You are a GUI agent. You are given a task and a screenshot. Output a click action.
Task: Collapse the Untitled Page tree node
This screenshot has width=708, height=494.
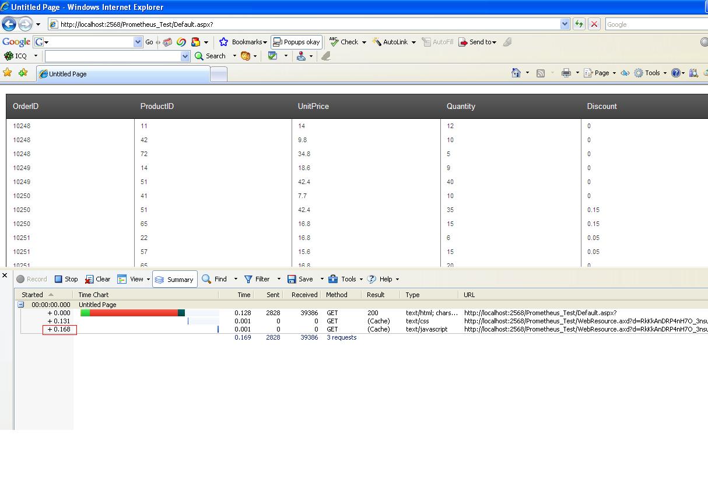coord(20,305)
